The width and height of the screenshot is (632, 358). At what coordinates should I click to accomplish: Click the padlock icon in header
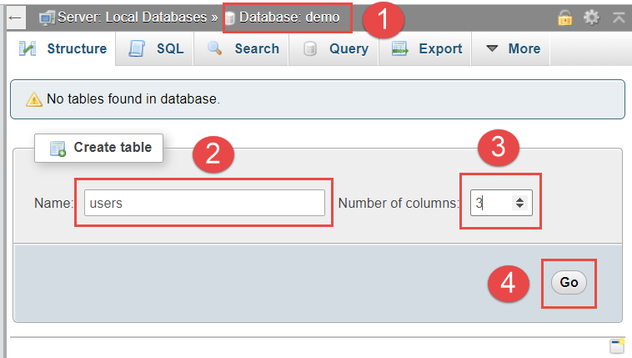pyautogui.click(x=566, y=17)
